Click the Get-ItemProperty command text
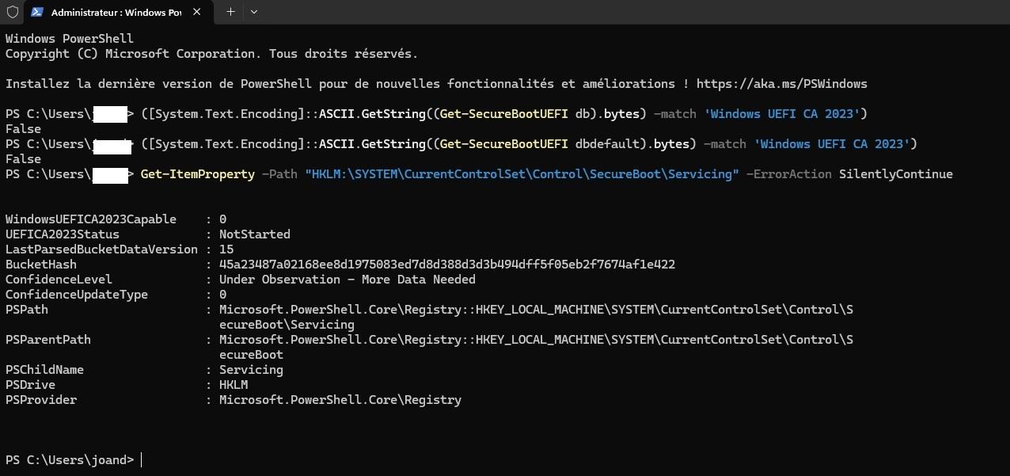The image size is (1010, 476). (198, 174)
